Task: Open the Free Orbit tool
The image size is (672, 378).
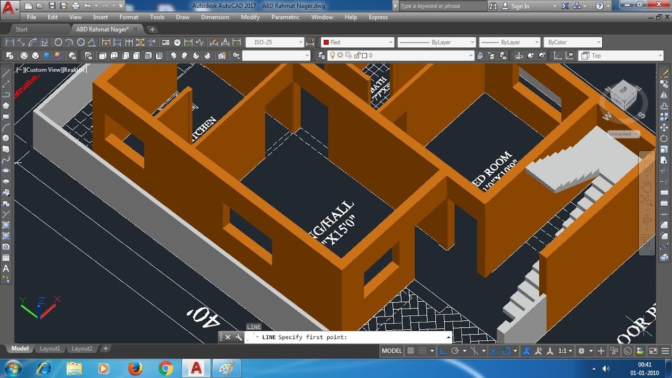Action: [x=530, y=55]
